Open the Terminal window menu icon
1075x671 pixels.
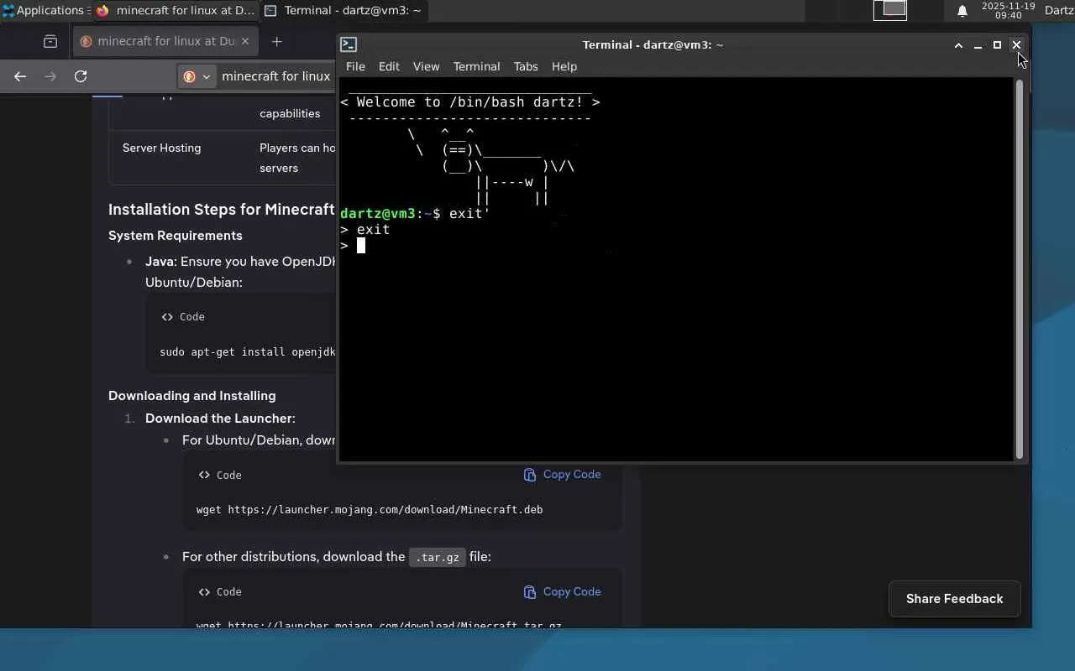pyautogui.click(x=349, y=44)
